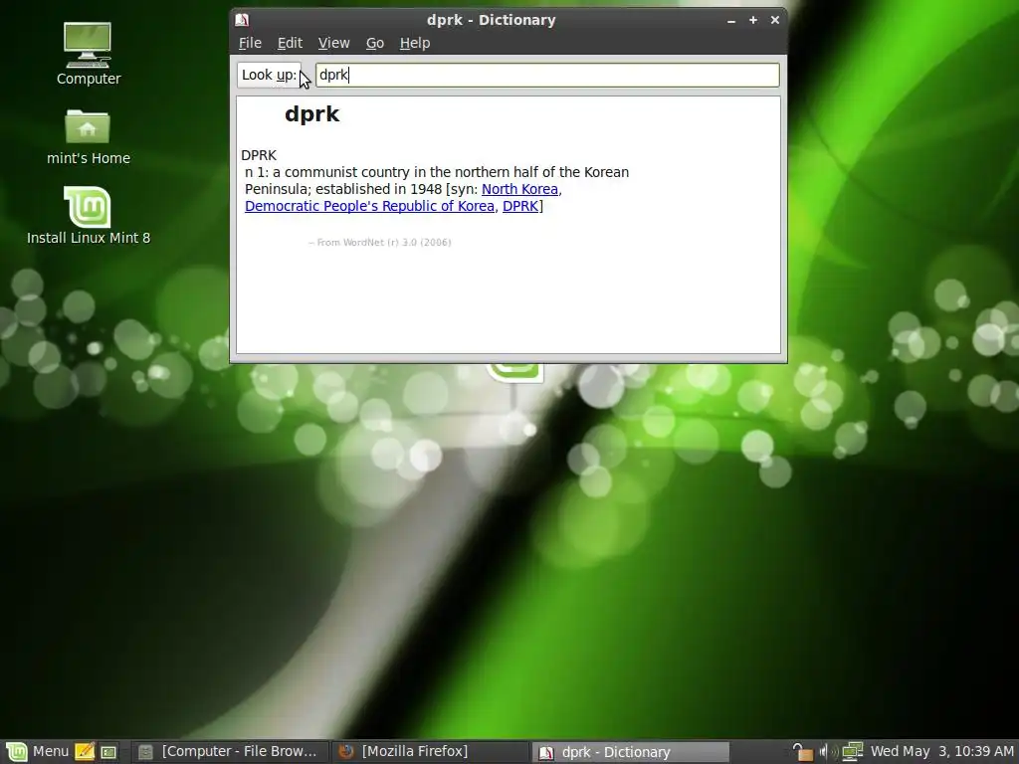Open mint's Home folder icon
The width and height of the screenshot is (1019, 764).
pos(88,136)
